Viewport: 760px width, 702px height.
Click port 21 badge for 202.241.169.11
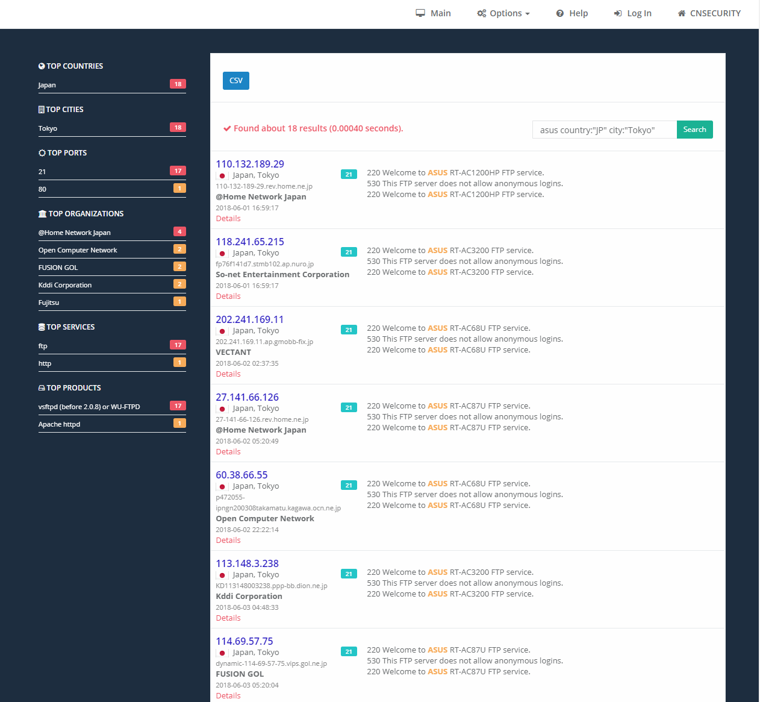click(x=349, y=330)
